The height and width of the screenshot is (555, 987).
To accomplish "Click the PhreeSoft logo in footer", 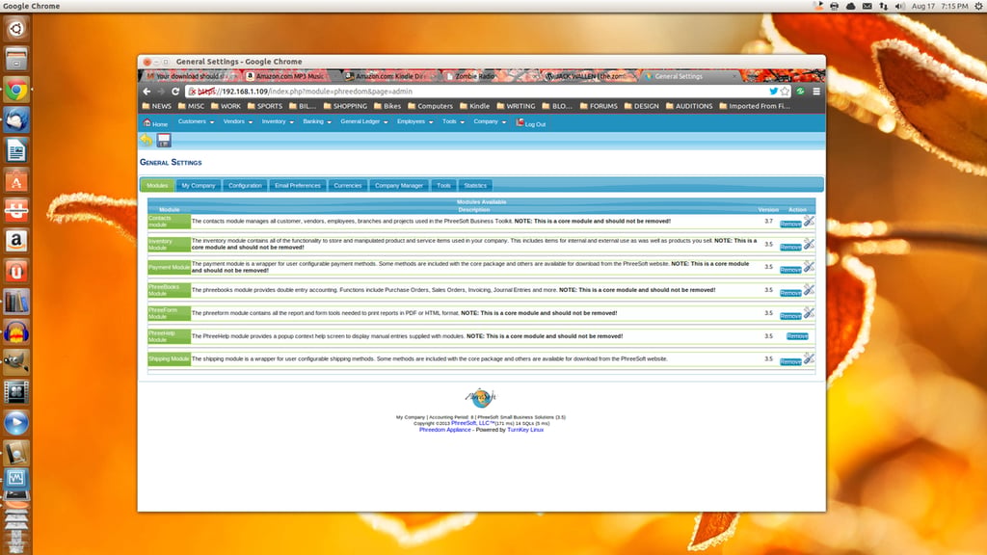I will pos(482,398).
